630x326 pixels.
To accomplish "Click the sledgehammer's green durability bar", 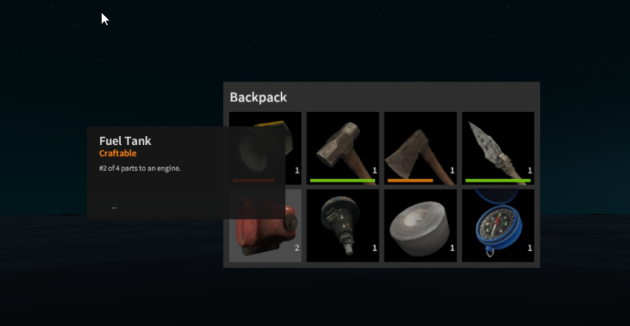I will [x=343, y=181].
